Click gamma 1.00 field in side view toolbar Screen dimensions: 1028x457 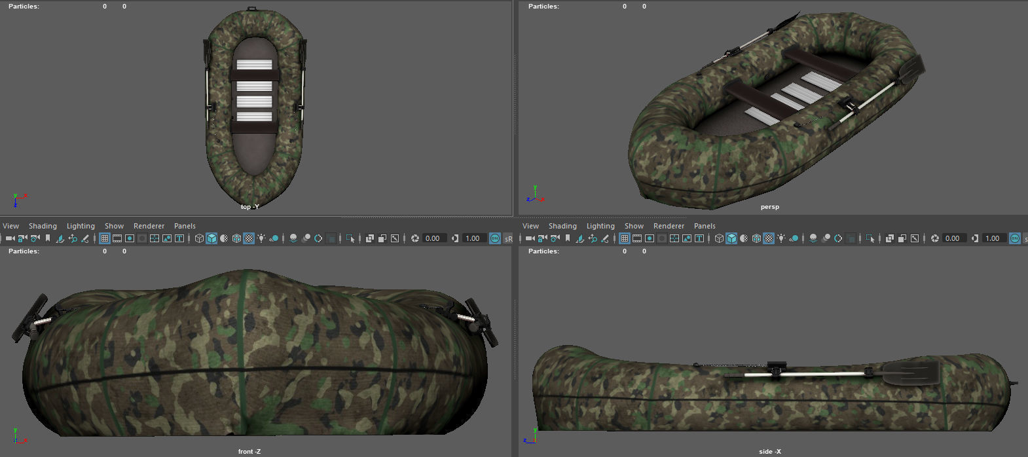click(x=994, y=238)
